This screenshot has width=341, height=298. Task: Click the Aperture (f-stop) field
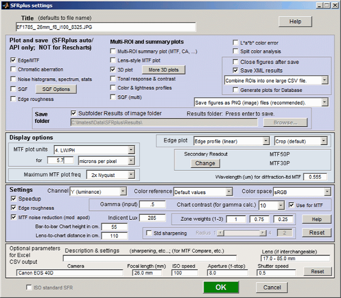pos(227,273)
